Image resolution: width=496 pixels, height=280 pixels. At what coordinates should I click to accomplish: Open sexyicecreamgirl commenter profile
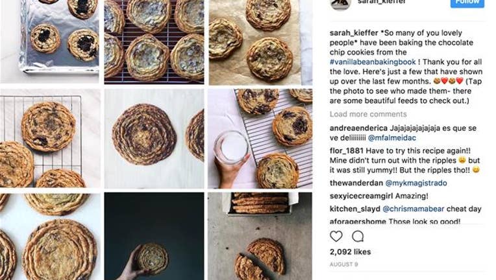(361, 196)
